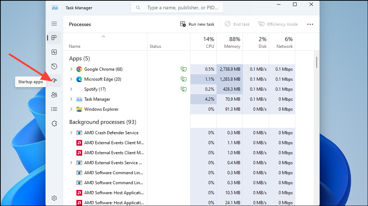Toggle sort direction arrow above Name

point(103,36)
